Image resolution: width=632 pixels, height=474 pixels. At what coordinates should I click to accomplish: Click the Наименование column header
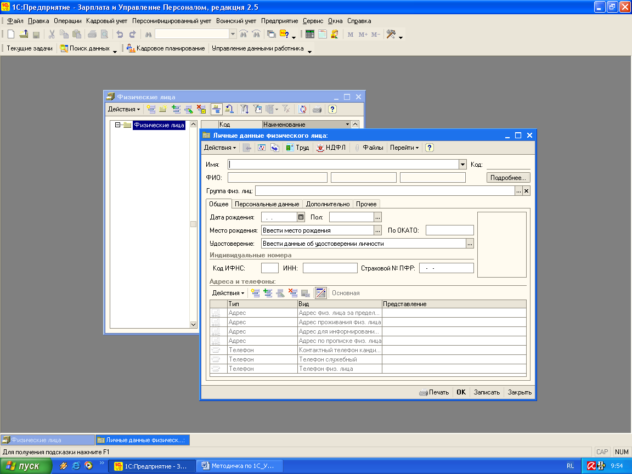[306, 125]
